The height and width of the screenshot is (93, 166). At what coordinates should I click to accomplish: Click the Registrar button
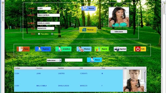[x=43, y=49]
